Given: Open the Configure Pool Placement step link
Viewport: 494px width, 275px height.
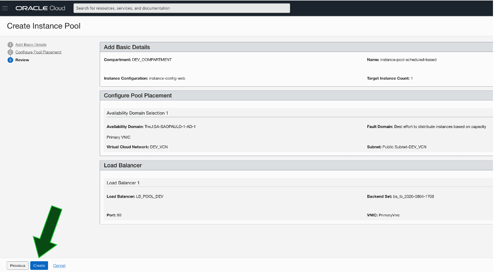Looking at the screenshot, I should point(38,52).
